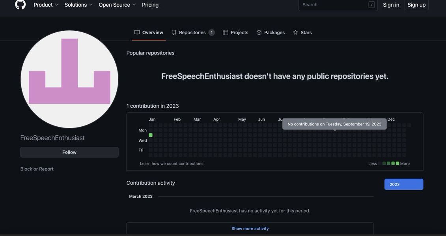
Task: Follow FreeSpeechEnthusiast with the Follow button
Action: tap(69, 152)
